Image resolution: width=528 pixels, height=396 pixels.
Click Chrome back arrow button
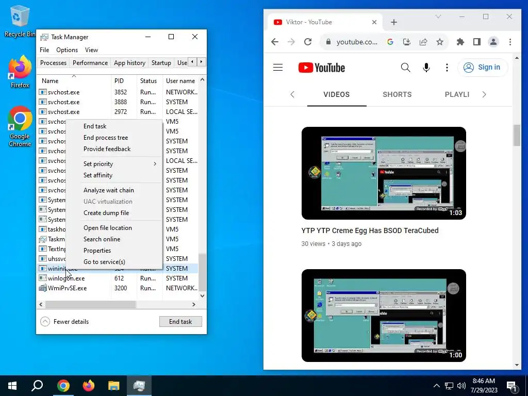tap(275, 42)
